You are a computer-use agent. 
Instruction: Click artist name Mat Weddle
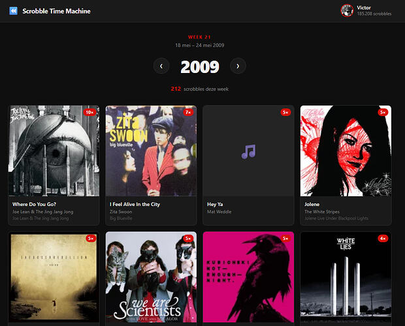[219, 212]
